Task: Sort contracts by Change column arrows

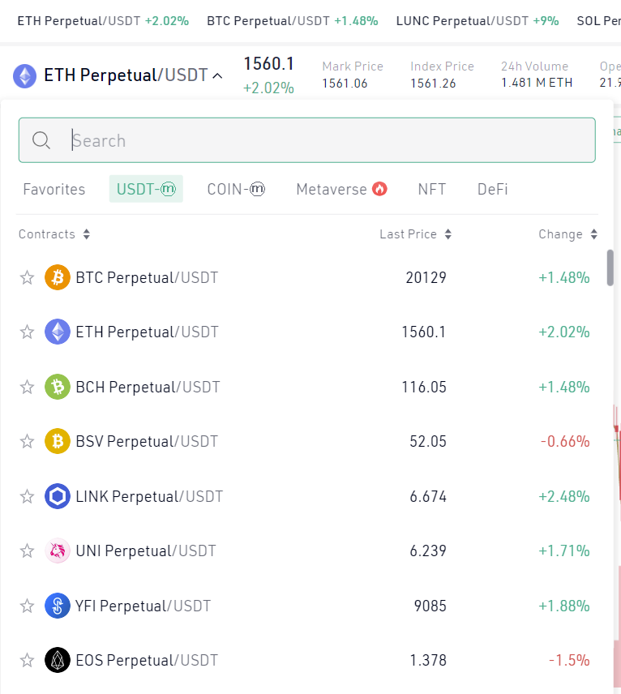Action: (x=593, y=234)
